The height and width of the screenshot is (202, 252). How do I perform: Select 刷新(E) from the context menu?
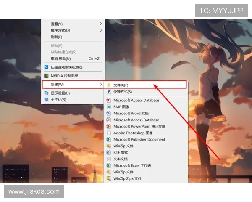tap(57, 37)
